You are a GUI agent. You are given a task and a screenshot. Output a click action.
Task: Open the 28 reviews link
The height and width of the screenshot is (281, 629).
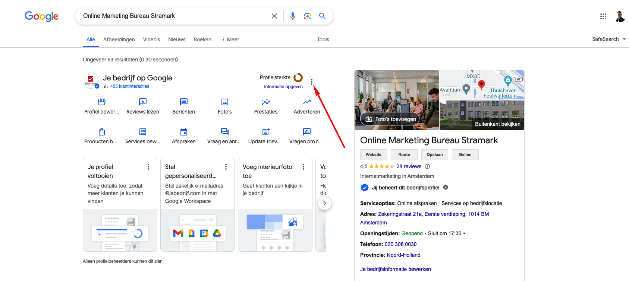[x=409, y=166]
